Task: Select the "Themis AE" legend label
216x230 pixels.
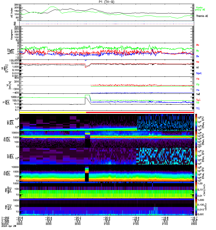Action: (202, 16)
